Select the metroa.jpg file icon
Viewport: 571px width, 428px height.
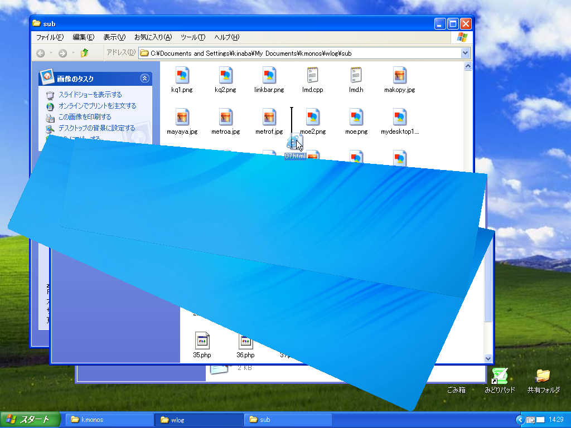click(225, 117)
